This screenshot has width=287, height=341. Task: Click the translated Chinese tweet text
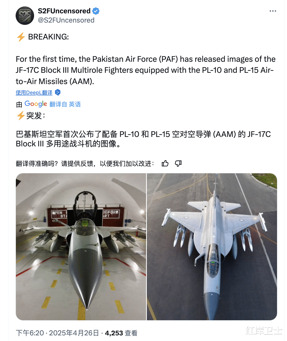click(x=143, y=139)
